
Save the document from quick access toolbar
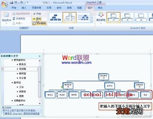(12, 2)
